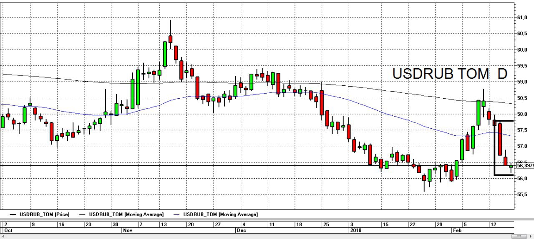Click the date label 25 on time axis
This screenshot has height=239, width=534.
(x=326, y=224)
